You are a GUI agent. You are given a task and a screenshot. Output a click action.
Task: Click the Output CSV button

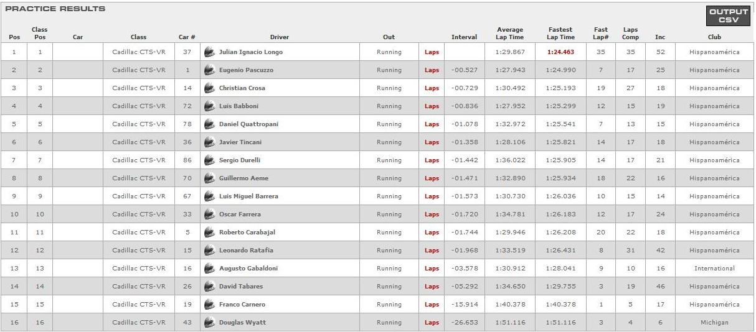coord(729,16)
